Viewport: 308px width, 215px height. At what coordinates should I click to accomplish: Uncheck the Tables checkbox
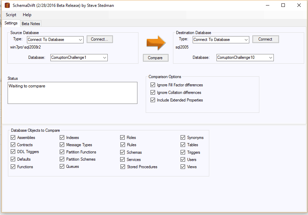pyautogui.click(x=183, y=144)
